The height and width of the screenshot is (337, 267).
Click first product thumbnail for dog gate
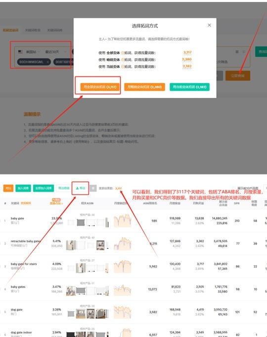point(71,314)
